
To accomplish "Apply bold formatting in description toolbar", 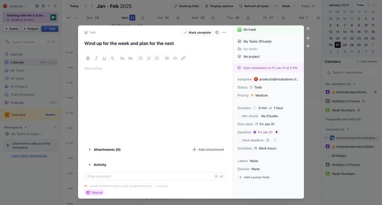I will (x=88, y=58).
